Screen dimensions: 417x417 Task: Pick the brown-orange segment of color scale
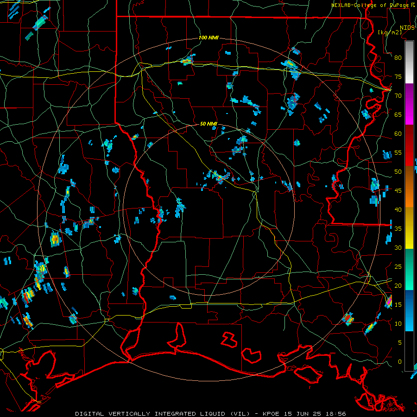pos(409,187)
